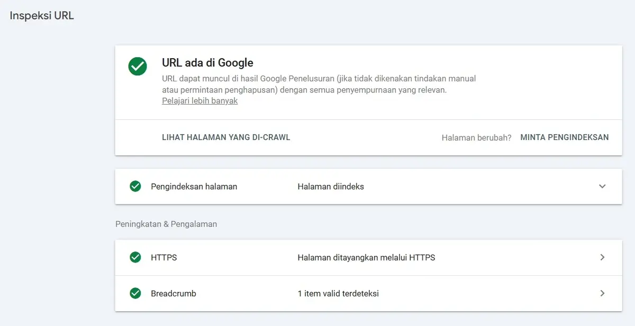This screenshot has height=326, width=635.
Task: Click the URL ada di Google heading
Action: 207,63
